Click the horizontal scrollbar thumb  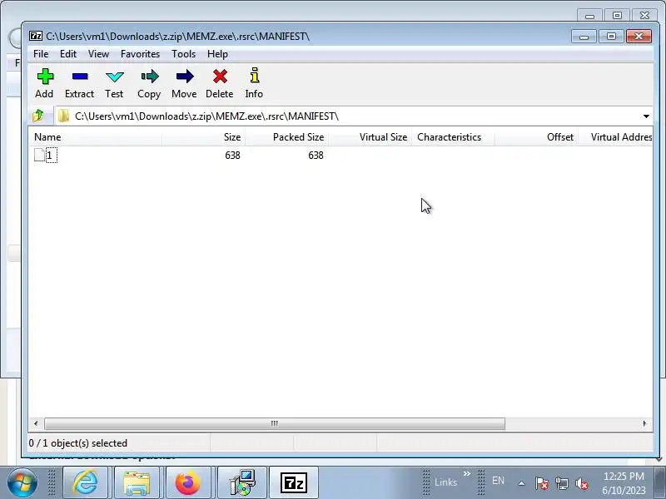(275, 423)
